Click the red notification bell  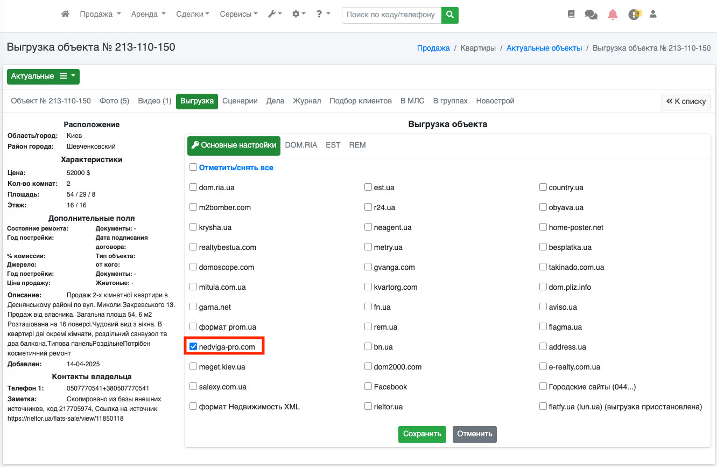[613, 15]
